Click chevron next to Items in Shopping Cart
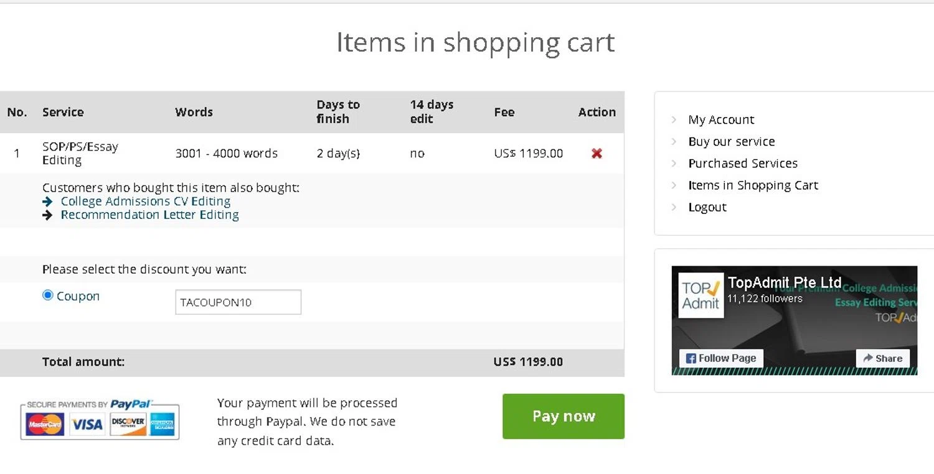 [674, 185]
